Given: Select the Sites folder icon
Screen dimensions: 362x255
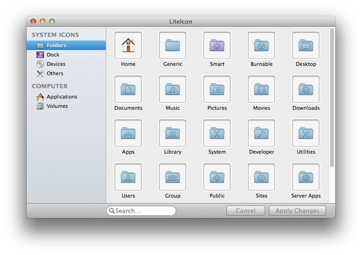Looking at the screenshot, I should (261, 177).
